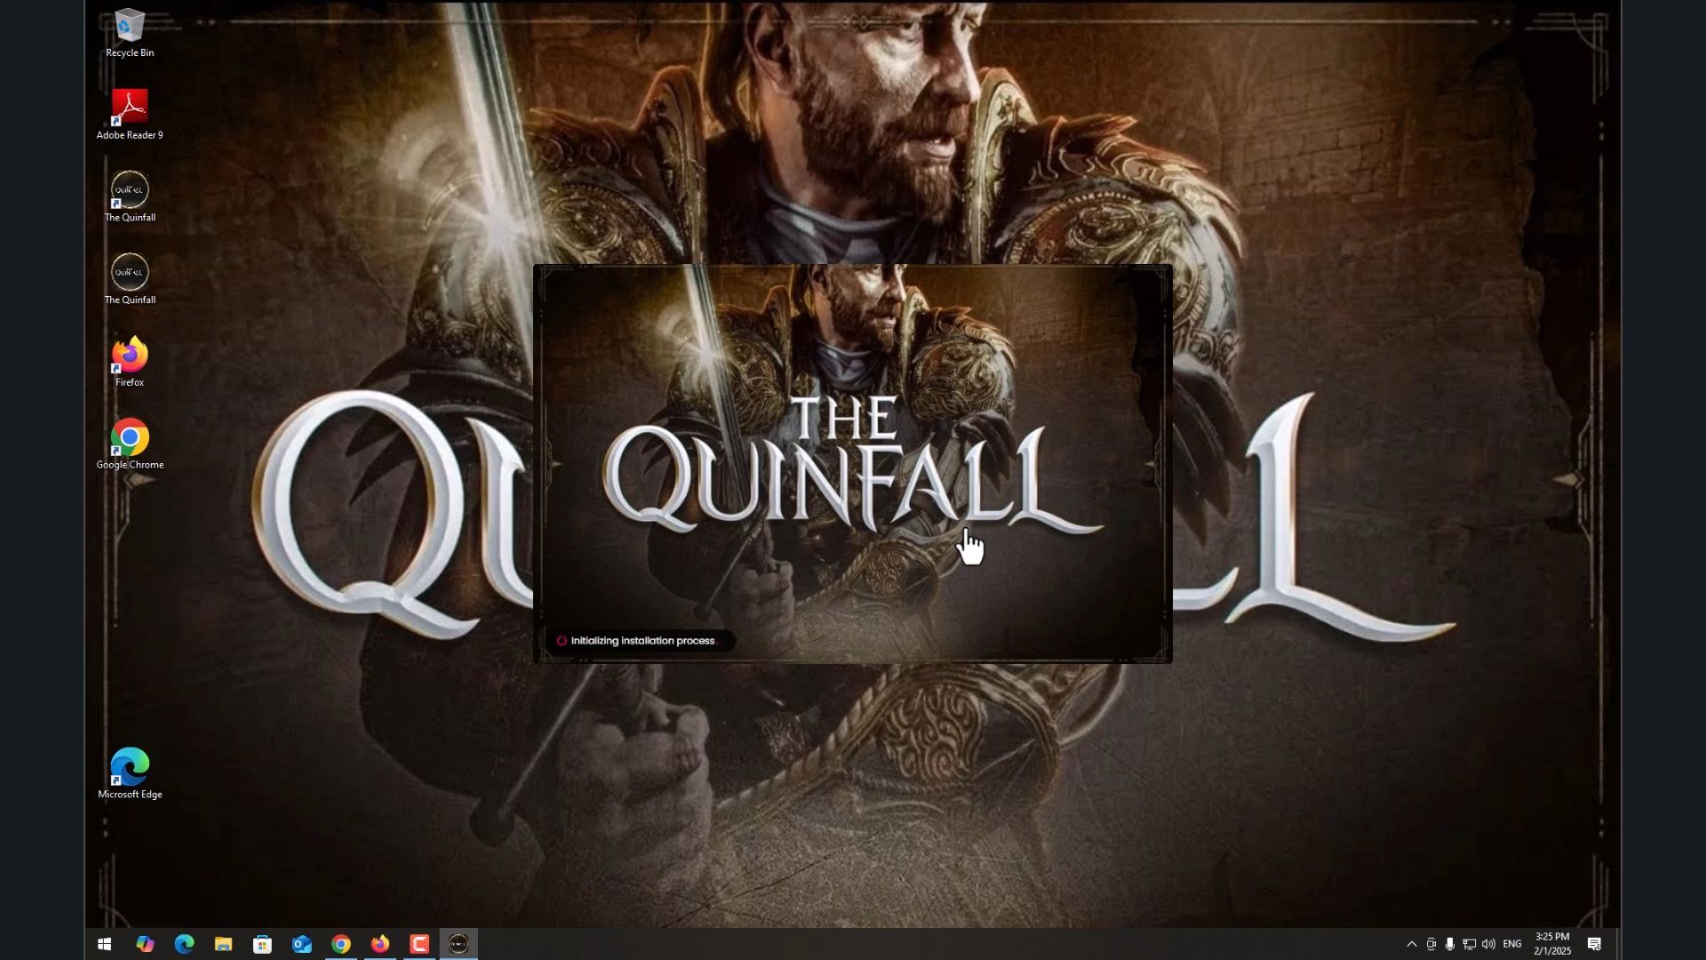
Task: Select the Firefox desktop shortcut
Action: tap(130, 362)
